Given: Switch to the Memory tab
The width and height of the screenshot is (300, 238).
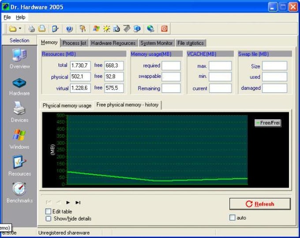Looking at the screenshot, I should pos(49,42).
